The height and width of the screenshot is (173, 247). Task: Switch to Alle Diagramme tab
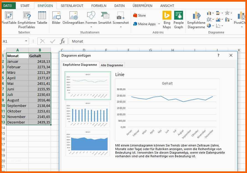pos(112,65)
